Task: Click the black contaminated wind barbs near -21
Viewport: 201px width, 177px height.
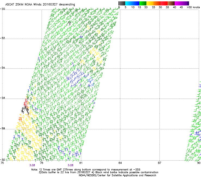Action: 70,23
